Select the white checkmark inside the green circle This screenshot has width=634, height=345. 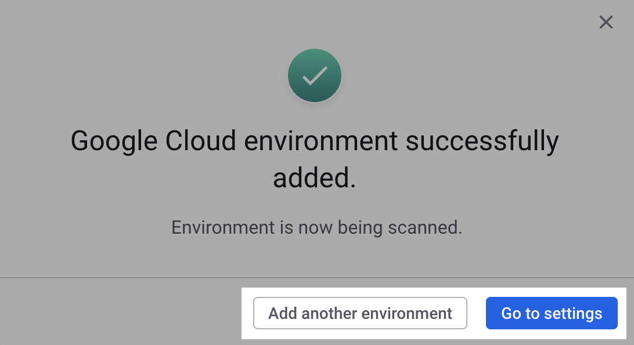(314, 76)
